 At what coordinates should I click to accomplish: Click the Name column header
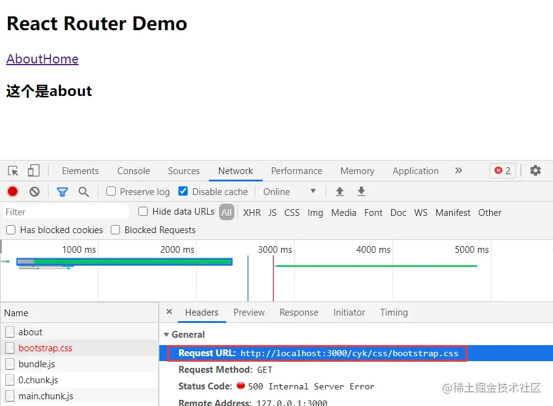click(79, 313)
